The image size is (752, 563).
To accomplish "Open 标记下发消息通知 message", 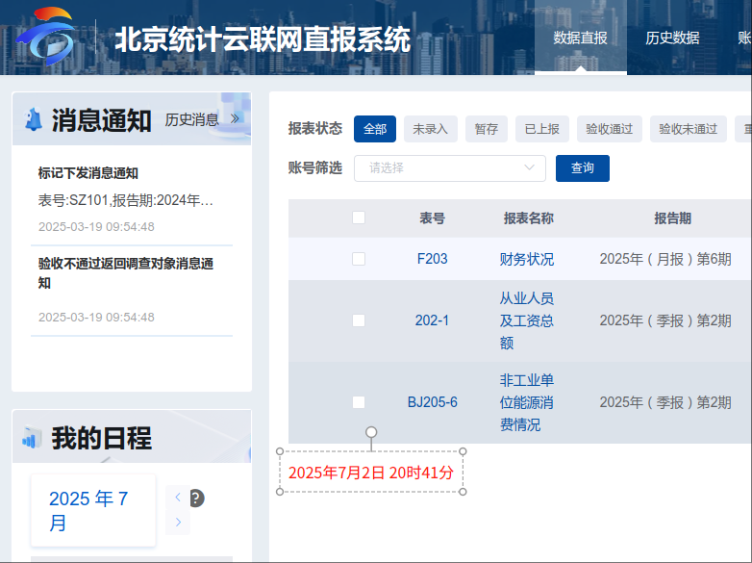I will point(88,173).
